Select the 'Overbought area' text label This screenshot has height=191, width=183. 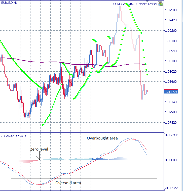(x=102, y=138)
